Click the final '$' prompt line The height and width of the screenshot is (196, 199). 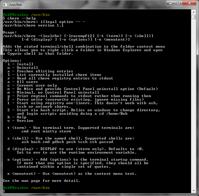click(x=4, y=191)
